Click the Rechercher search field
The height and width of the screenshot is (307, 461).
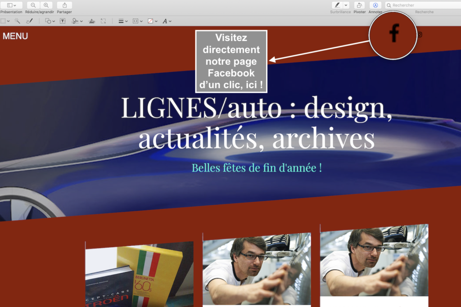tap(423, 5)
